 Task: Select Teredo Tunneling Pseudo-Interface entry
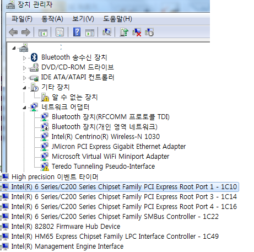pos(103,167)
